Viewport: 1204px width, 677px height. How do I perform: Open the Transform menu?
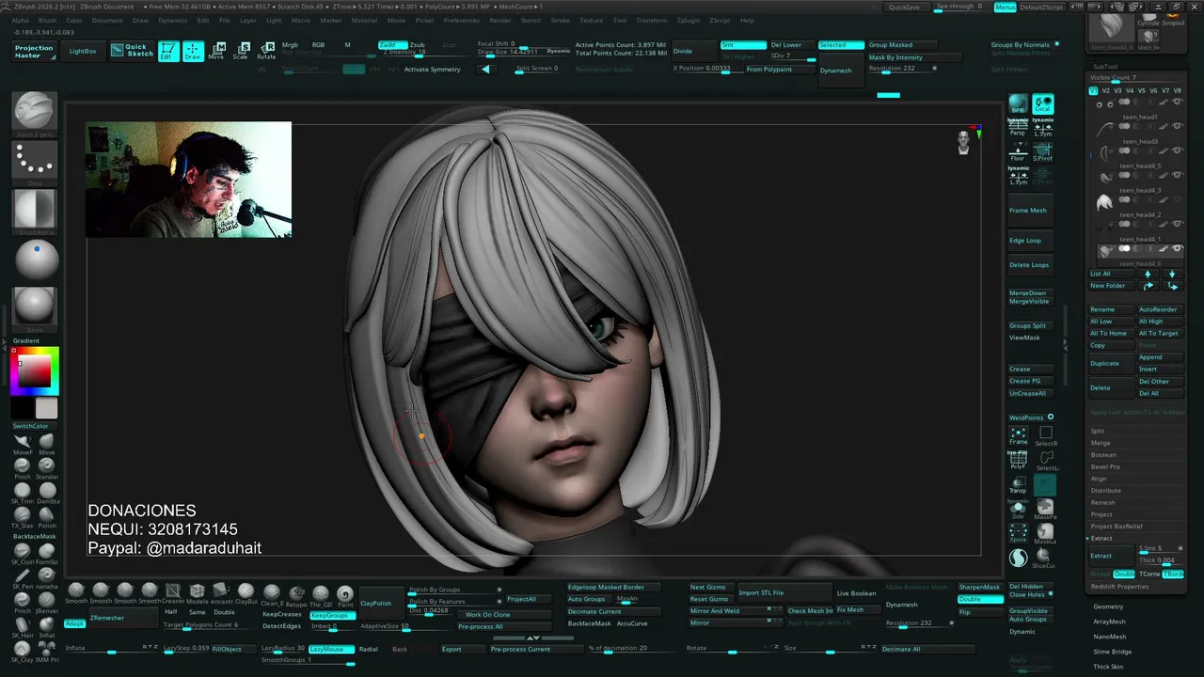[x=652, y=20]
